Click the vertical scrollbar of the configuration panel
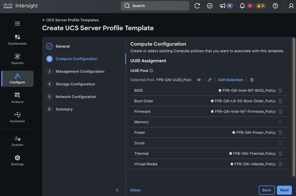296x196 pixels. (x=293, y=107)
